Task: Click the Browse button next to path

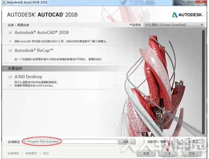Action: [x=127, y=142]
